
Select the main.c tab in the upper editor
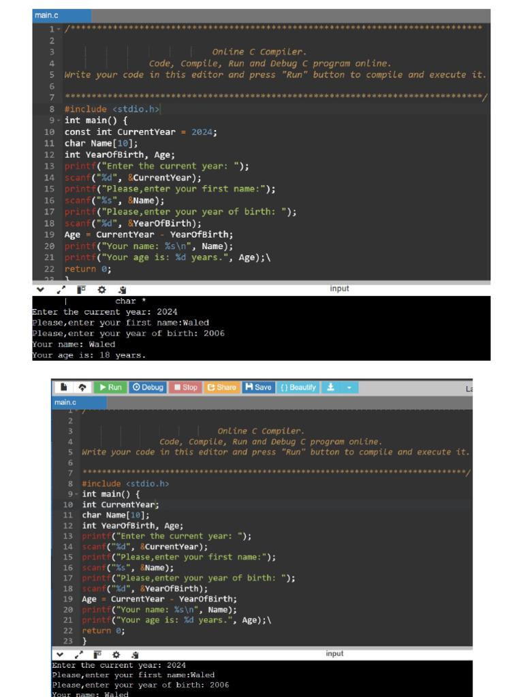(62, 15)
